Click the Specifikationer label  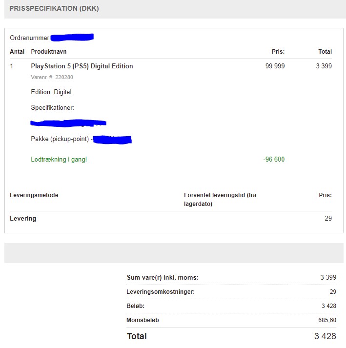pos(52,108)
